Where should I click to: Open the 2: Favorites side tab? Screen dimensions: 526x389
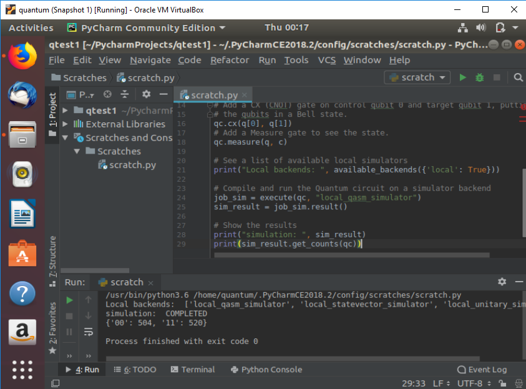pyautogui.click(x=52, y=328)
